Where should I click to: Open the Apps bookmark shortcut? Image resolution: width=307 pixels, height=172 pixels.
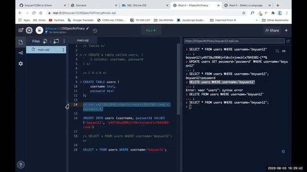click(24, 20)
